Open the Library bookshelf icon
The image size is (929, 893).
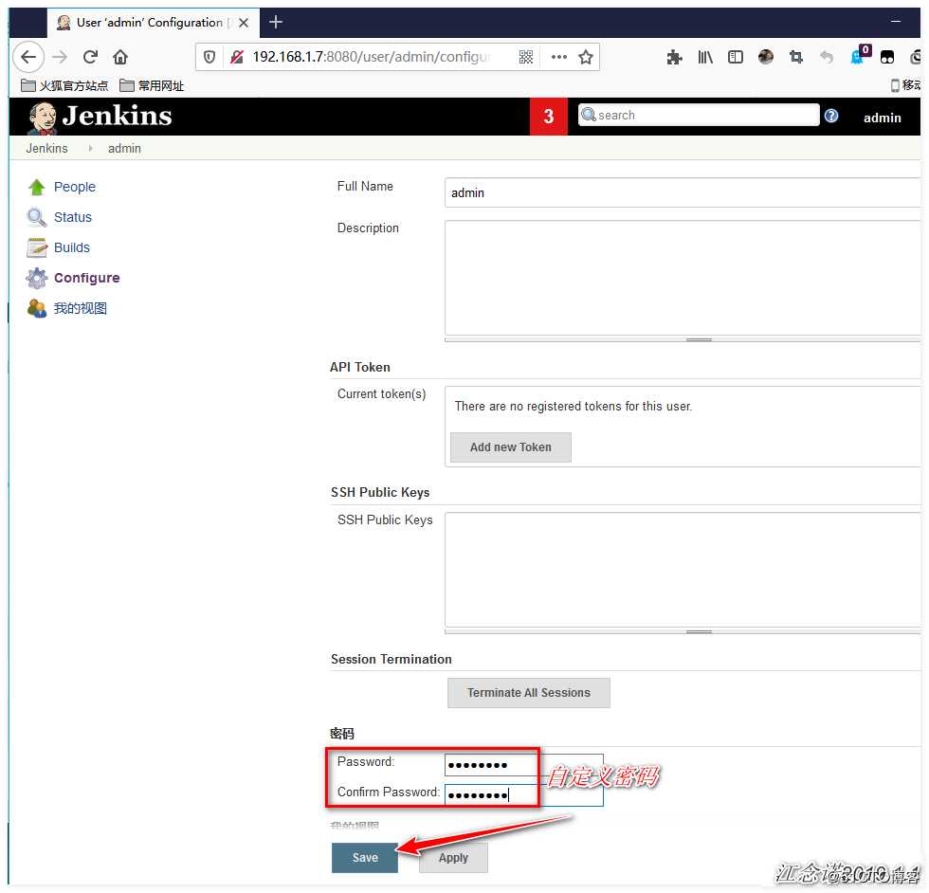coord(705,57)
